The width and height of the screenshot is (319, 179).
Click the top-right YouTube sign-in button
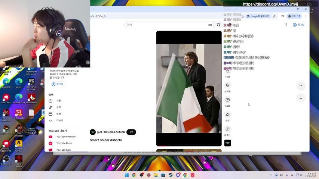(298, 25)
